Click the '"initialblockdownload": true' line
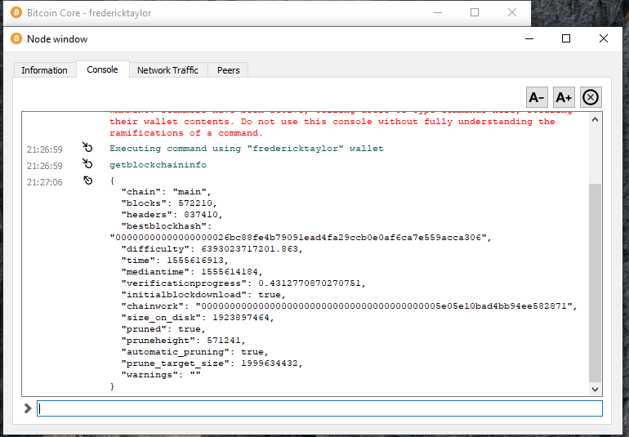 pos(203,295)
